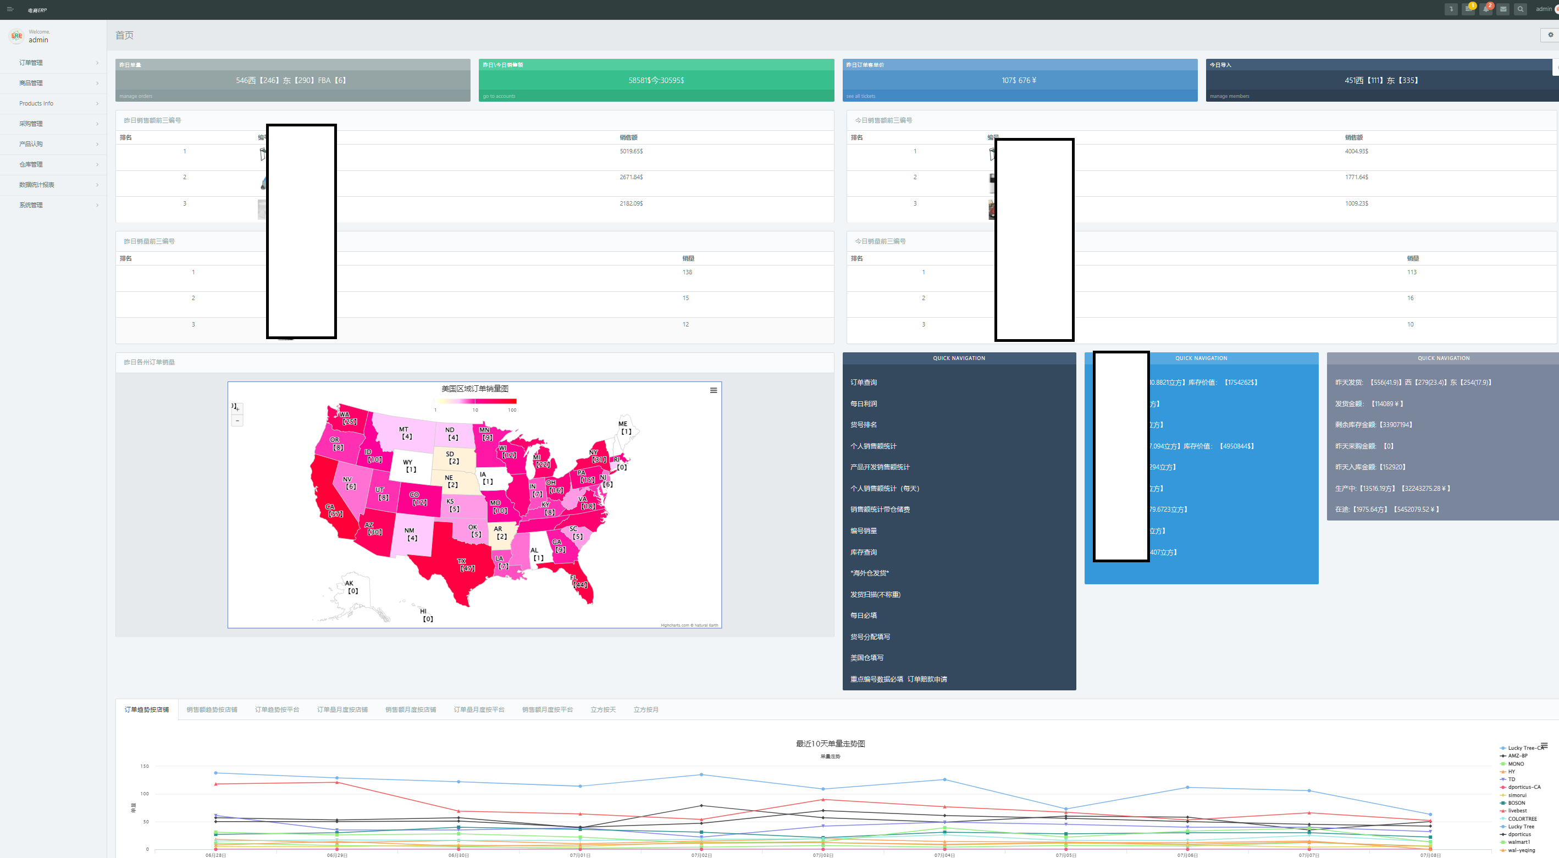The image size is (1559, 858).
Task: Click the manage orders link
Action: pos(136,96)
